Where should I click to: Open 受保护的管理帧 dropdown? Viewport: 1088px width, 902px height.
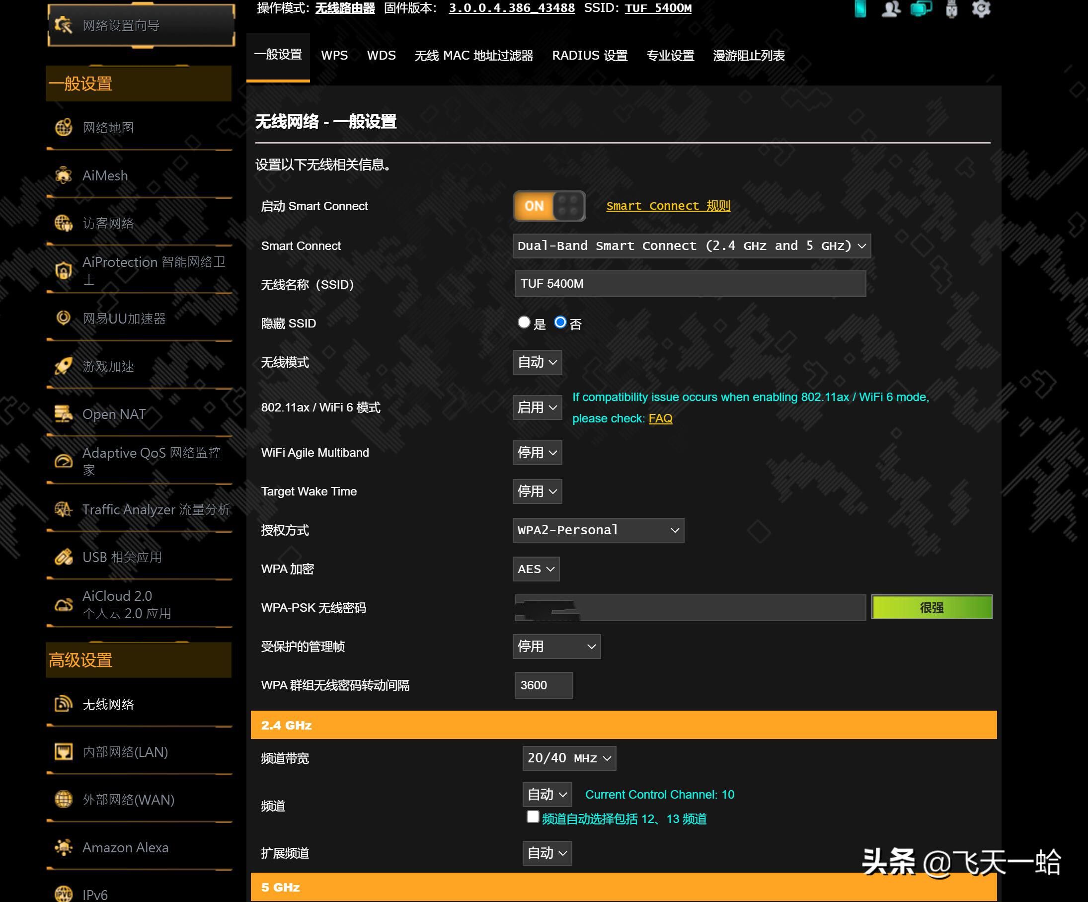point(557,647)
